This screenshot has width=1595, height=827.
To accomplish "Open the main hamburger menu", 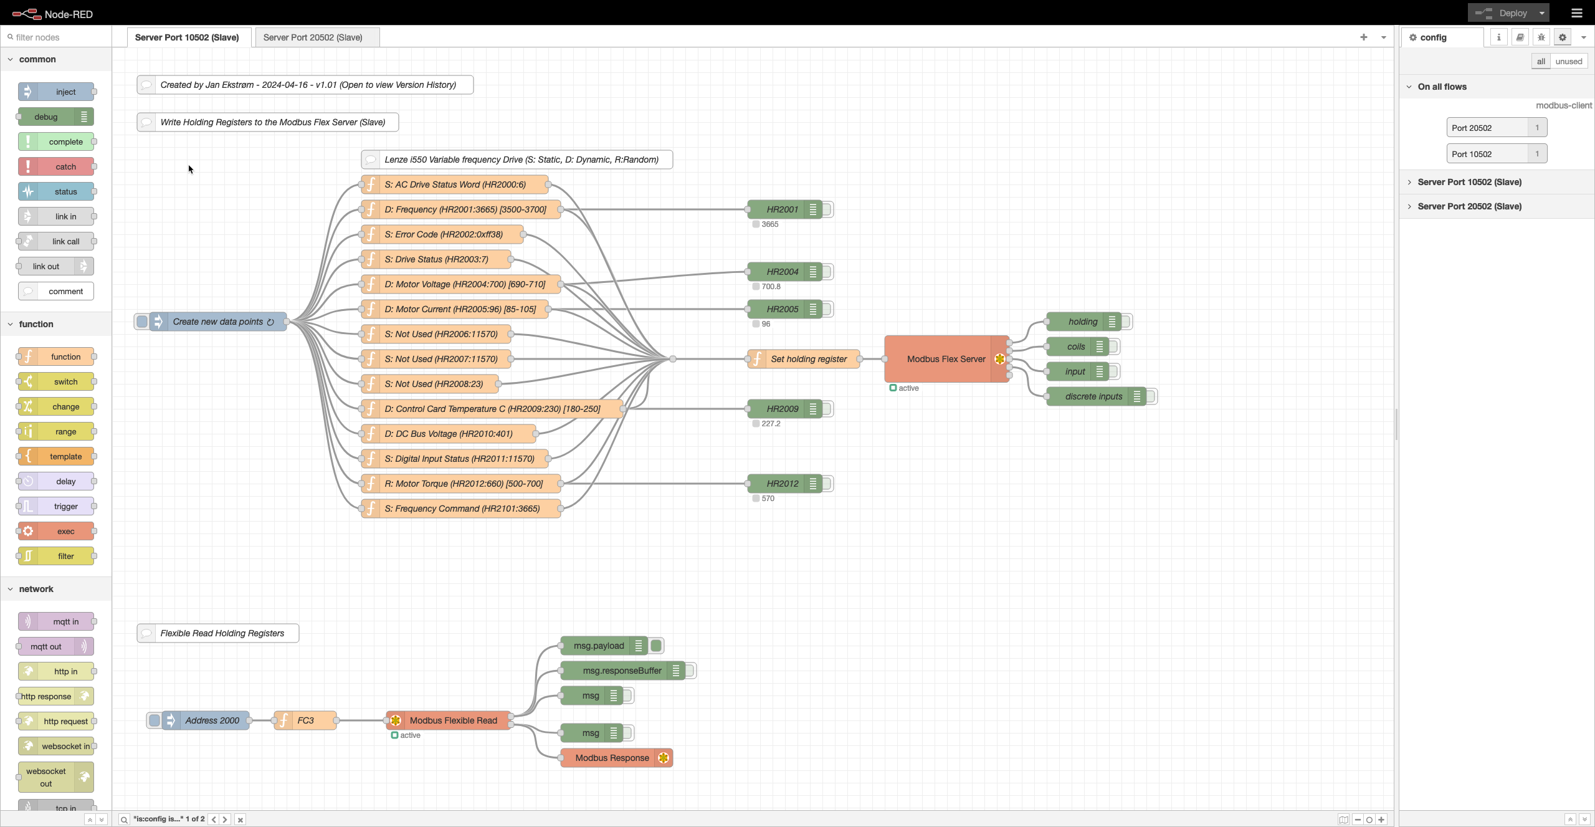I will [x=1577, y=12].
